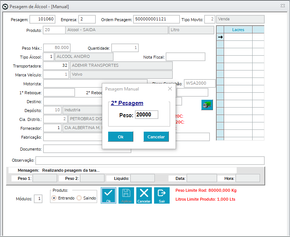
Task: Click the Placa Caminhão field WSA2000
Action: [200, 83]
